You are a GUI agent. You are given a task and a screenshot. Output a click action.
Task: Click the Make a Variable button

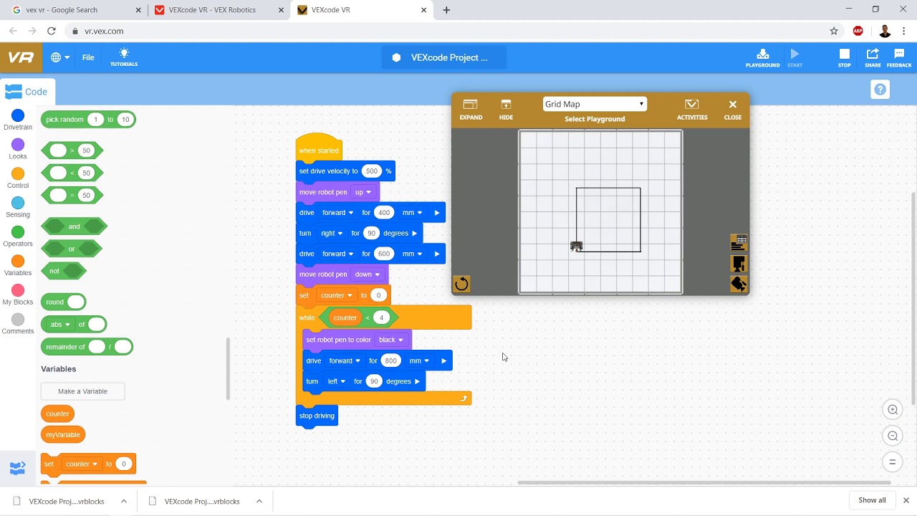pyautogui.click(x=82, y=391)
